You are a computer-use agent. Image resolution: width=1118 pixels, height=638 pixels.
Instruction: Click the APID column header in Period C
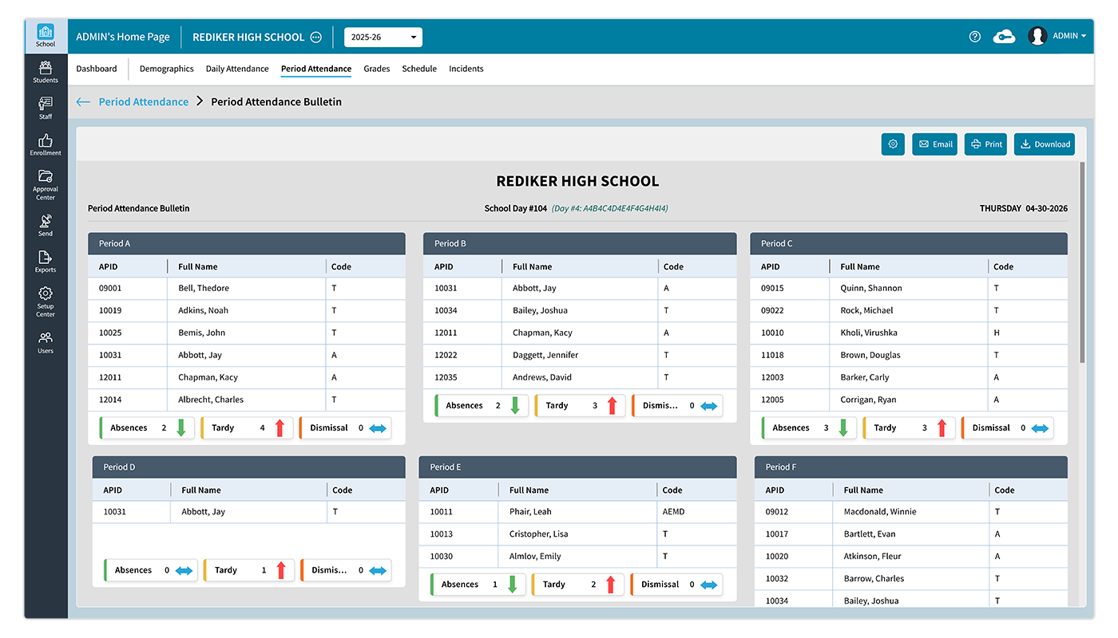click(771, 267)
